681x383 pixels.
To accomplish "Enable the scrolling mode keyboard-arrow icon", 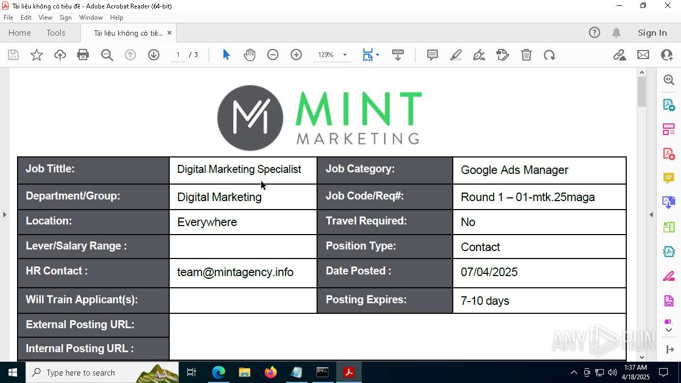I will (x=398, y=55).
